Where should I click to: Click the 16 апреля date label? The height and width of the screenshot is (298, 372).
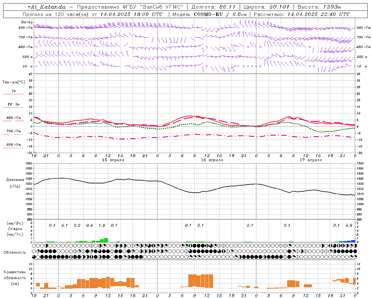(212, 160)
